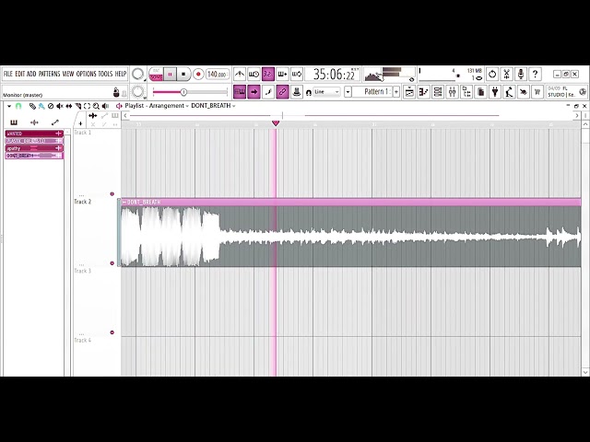590x442 pixels.
Task: Open the plugin picker plug icon
Action: click(495, 92)
